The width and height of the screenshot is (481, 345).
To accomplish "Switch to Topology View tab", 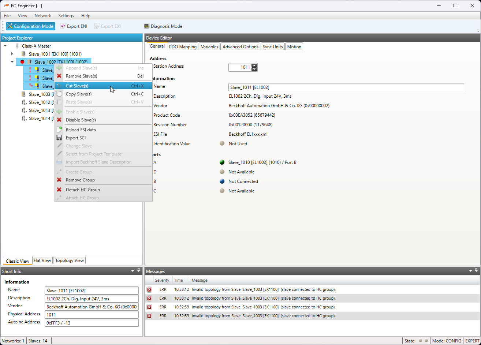I will tap(70, 260).
